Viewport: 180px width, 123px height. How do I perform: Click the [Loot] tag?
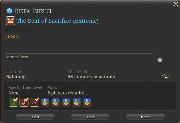tap(12, 37)
